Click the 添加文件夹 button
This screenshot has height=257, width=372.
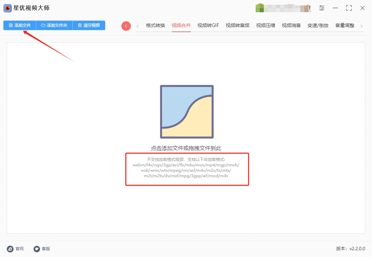coord(54,25)
